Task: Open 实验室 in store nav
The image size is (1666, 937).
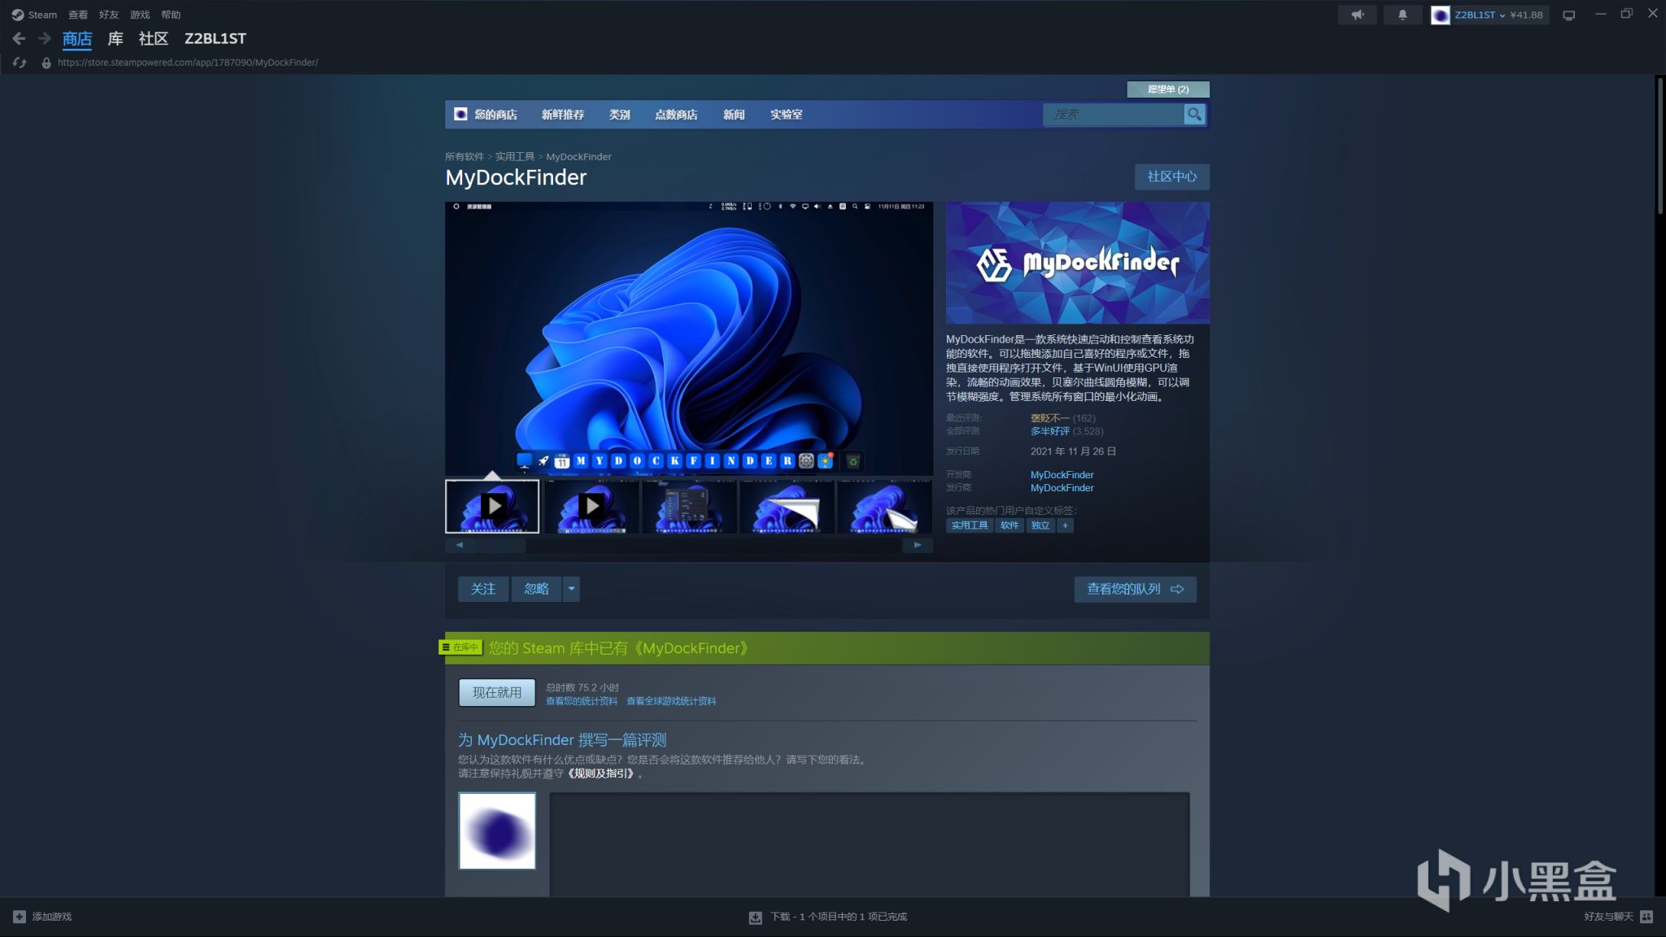Action: tap(787, 115)
